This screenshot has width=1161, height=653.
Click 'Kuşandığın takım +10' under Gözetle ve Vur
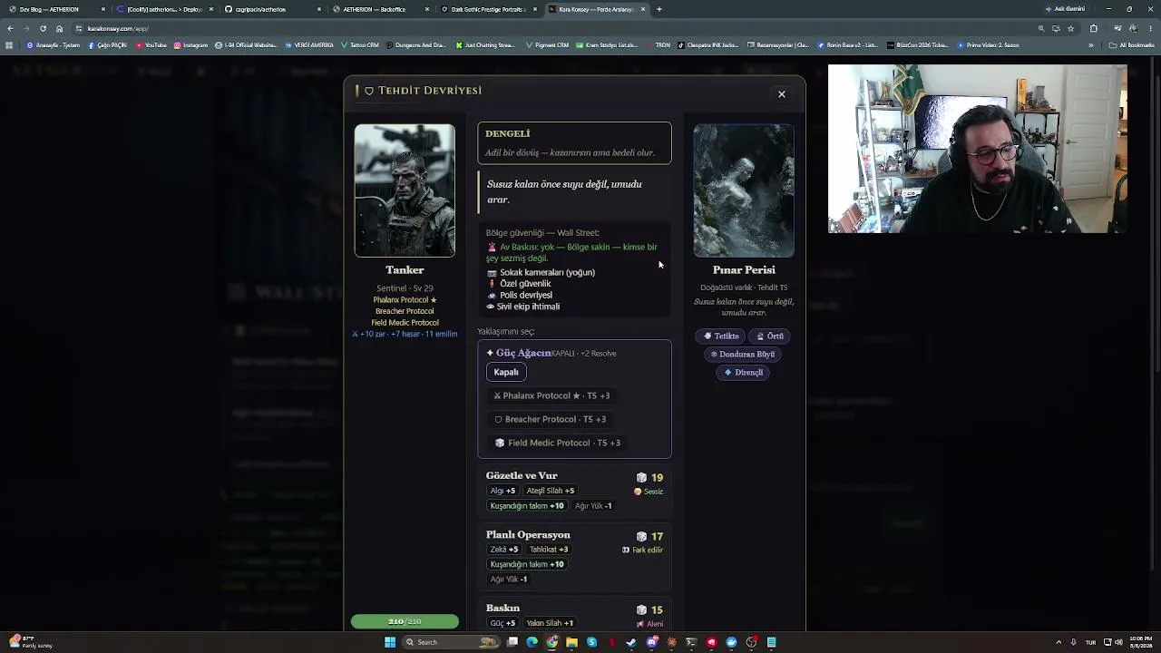click(527, 506)
